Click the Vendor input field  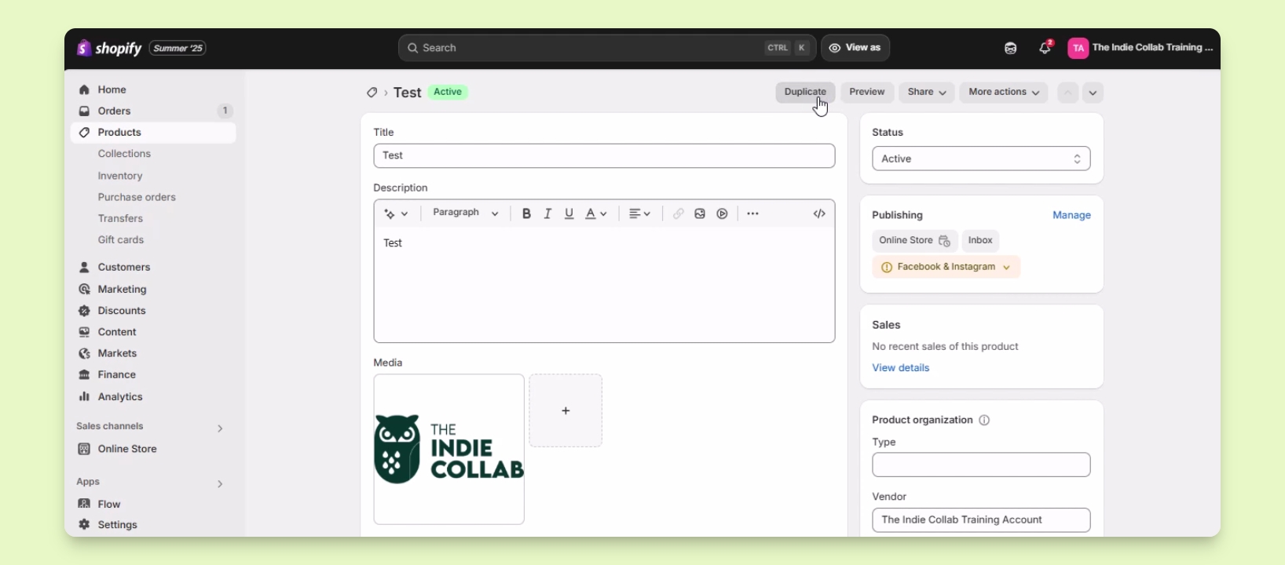coord(981,520)
